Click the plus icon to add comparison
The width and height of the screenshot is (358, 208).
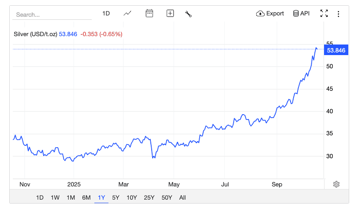(170, 14)
